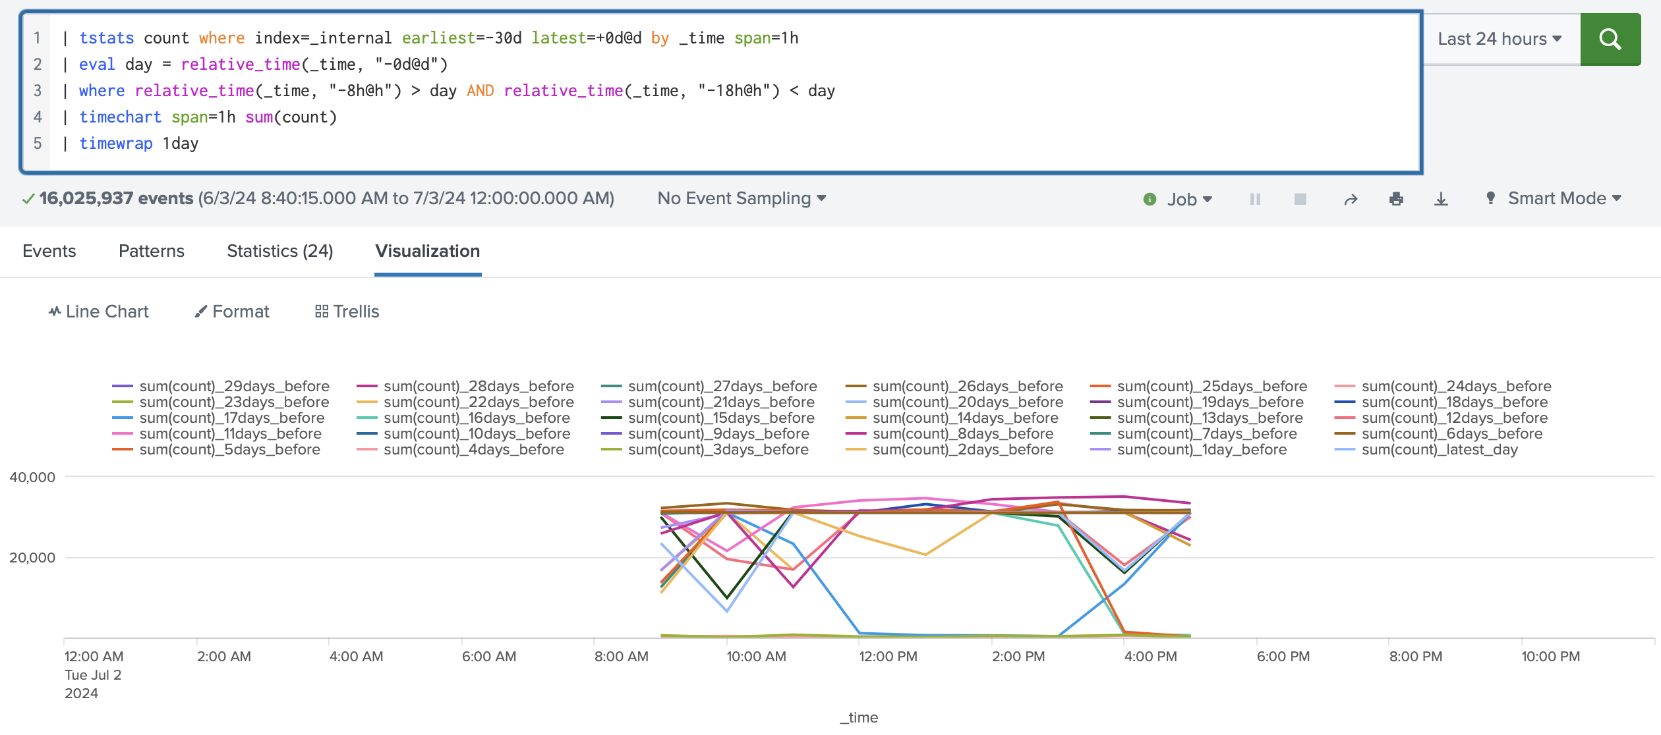Open the Patterns tab

pos(152,251)
